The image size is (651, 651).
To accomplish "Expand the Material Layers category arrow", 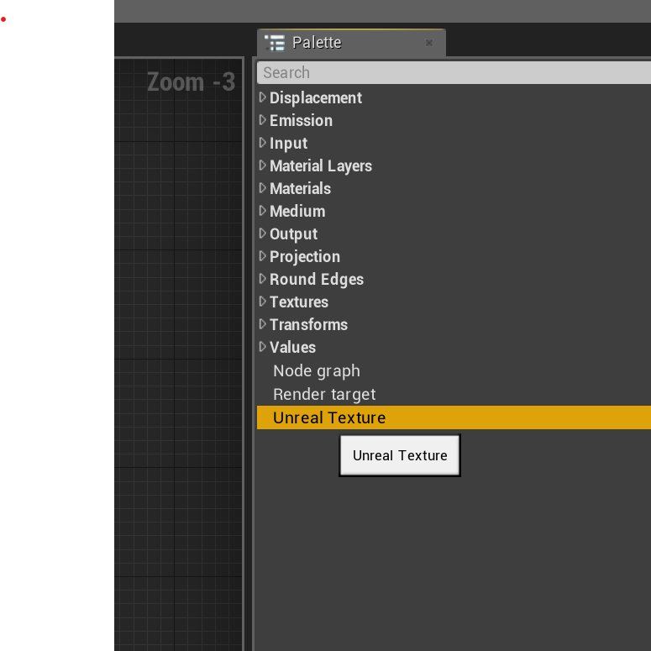I will [262, 165].
